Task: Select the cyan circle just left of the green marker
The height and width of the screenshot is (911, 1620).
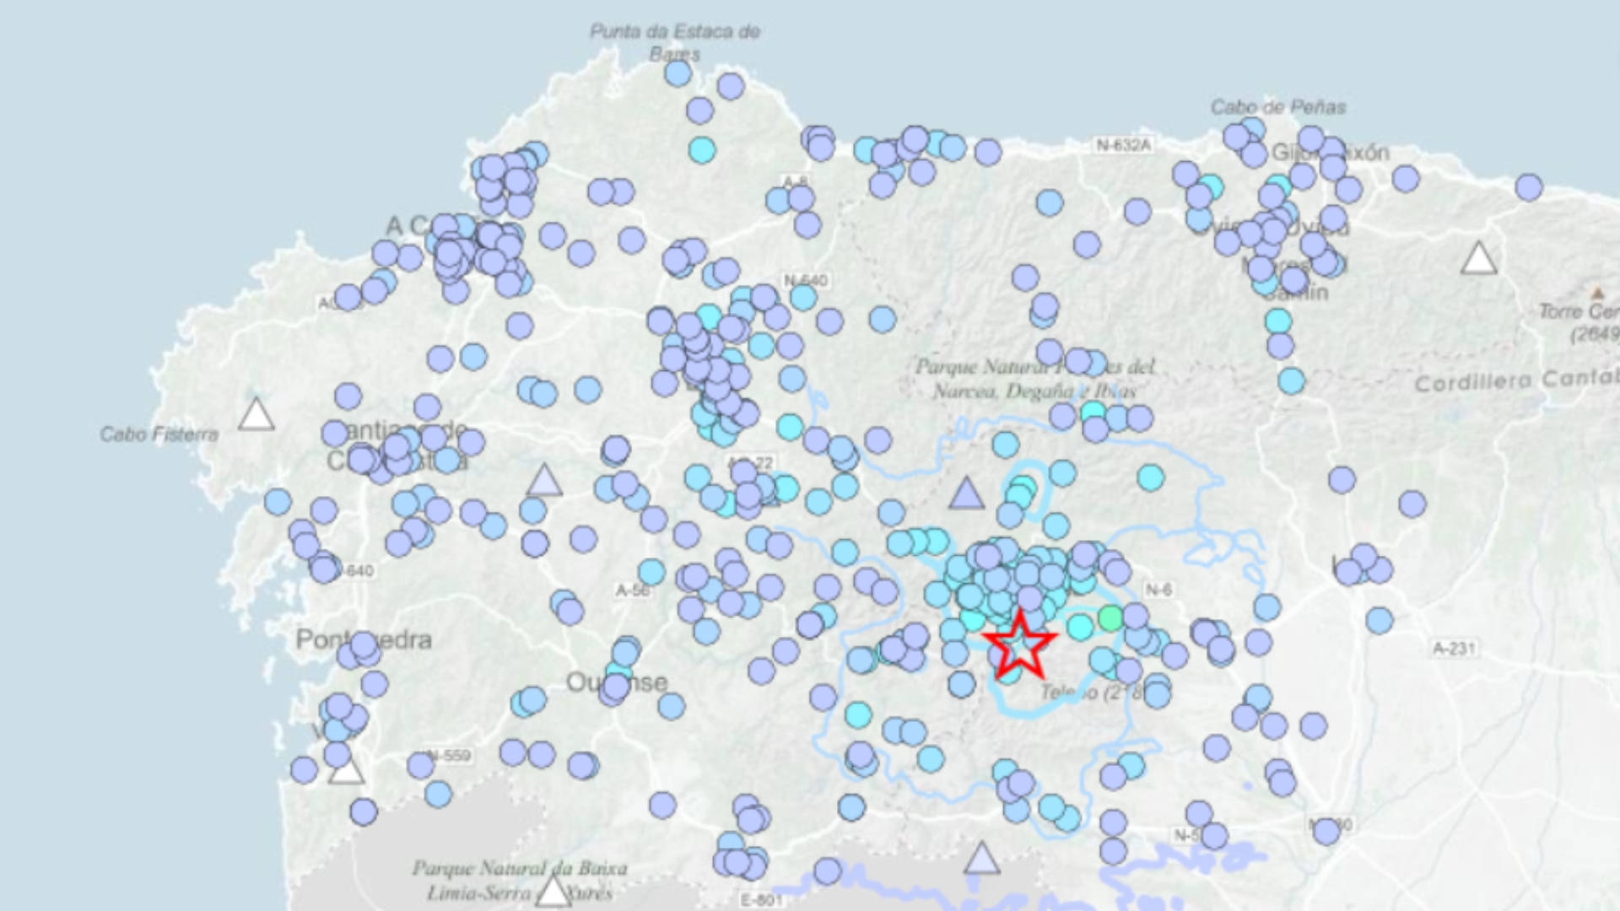Action: pyautogui.click(x=1080, y=627)
